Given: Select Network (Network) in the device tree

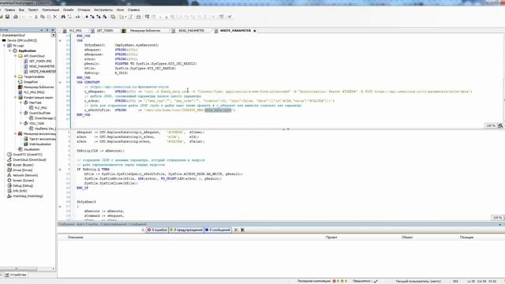Looking at the screenshot, I should click(25, 175).
